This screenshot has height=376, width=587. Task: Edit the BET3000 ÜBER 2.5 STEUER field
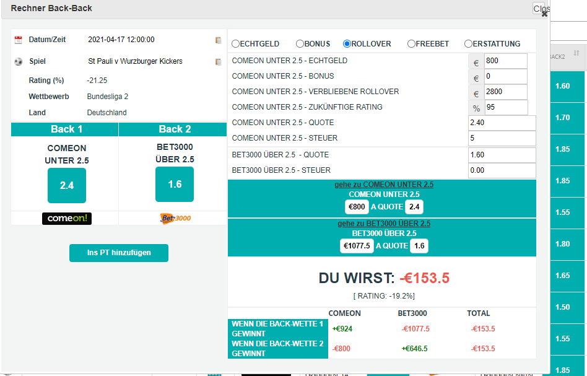click(502, 170)
